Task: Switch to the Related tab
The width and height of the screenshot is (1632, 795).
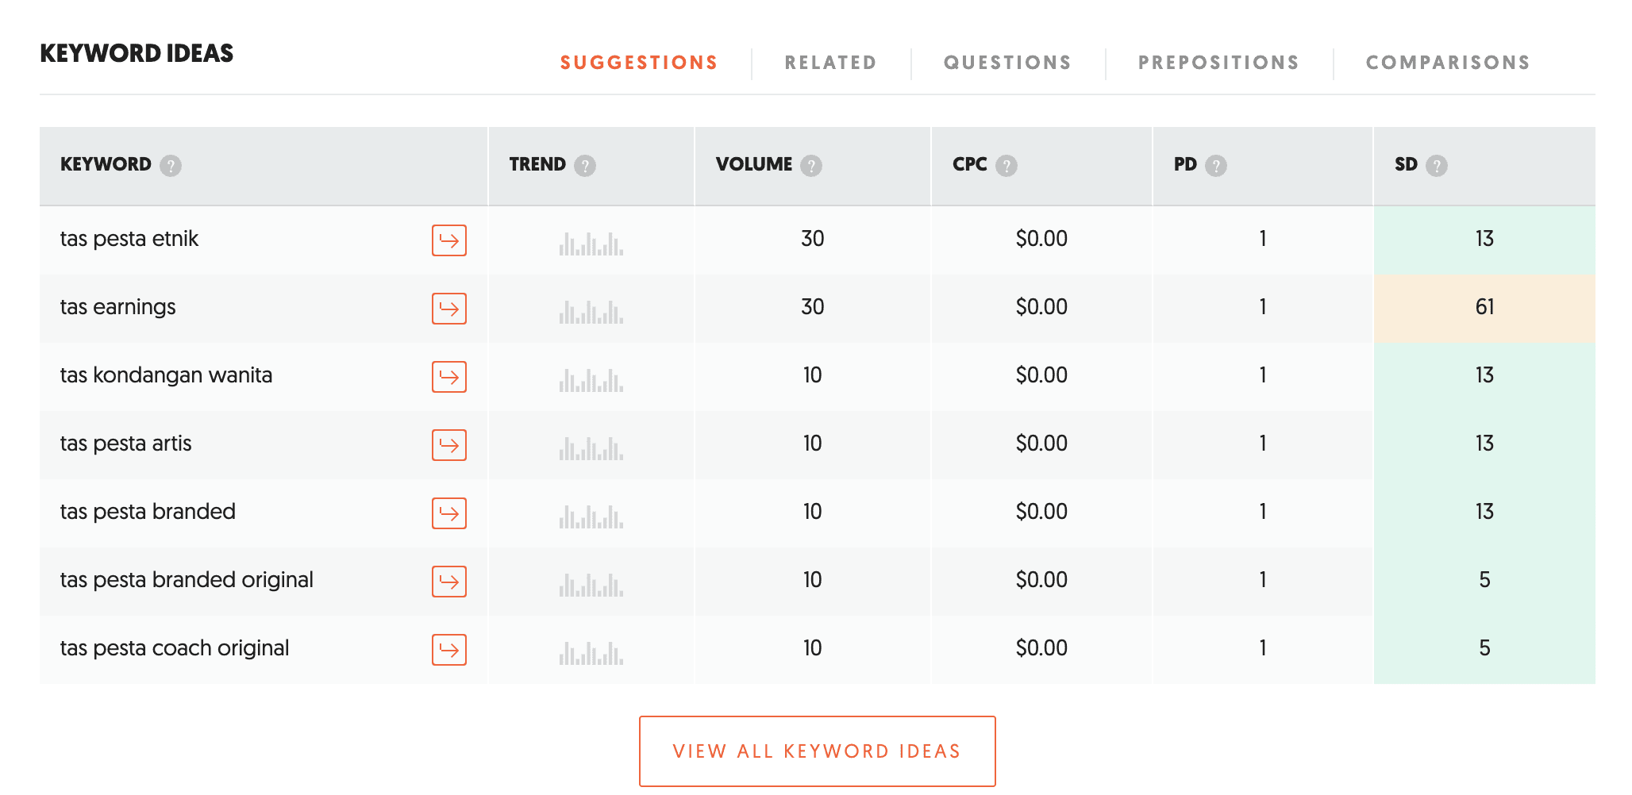Action: click(830, 63)
